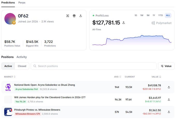Viewport: 176px width, 119px height.
Task: Click the gift icon next to 0F62
Action: 74,16
